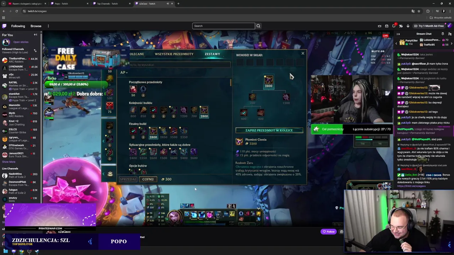Click the Twitch search field
This screenshot has height=255, width=454.
point(223,26)
